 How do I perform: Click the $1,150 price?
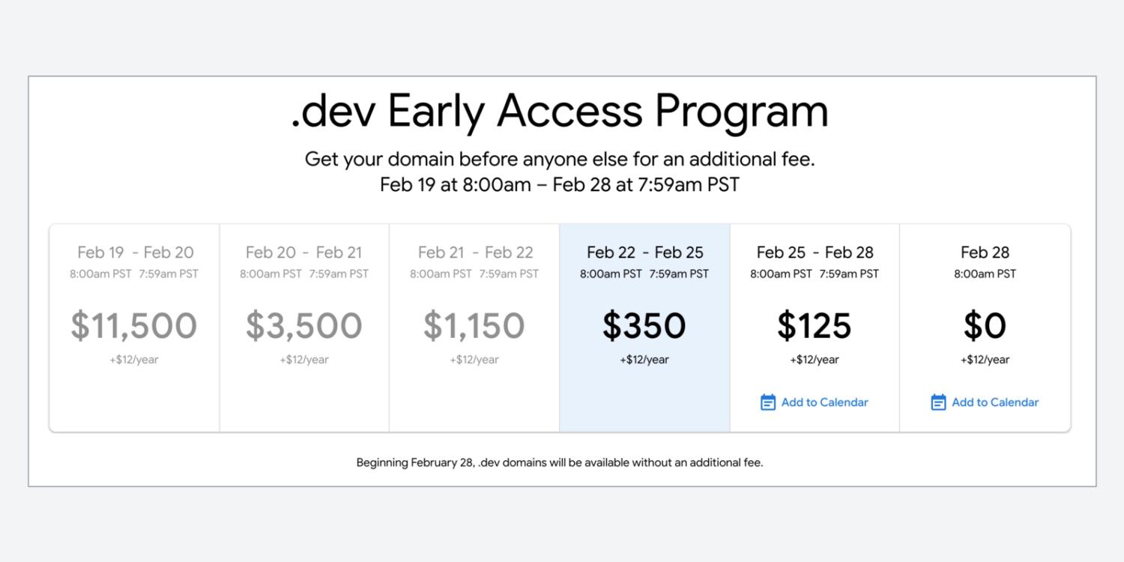(474, 325)
